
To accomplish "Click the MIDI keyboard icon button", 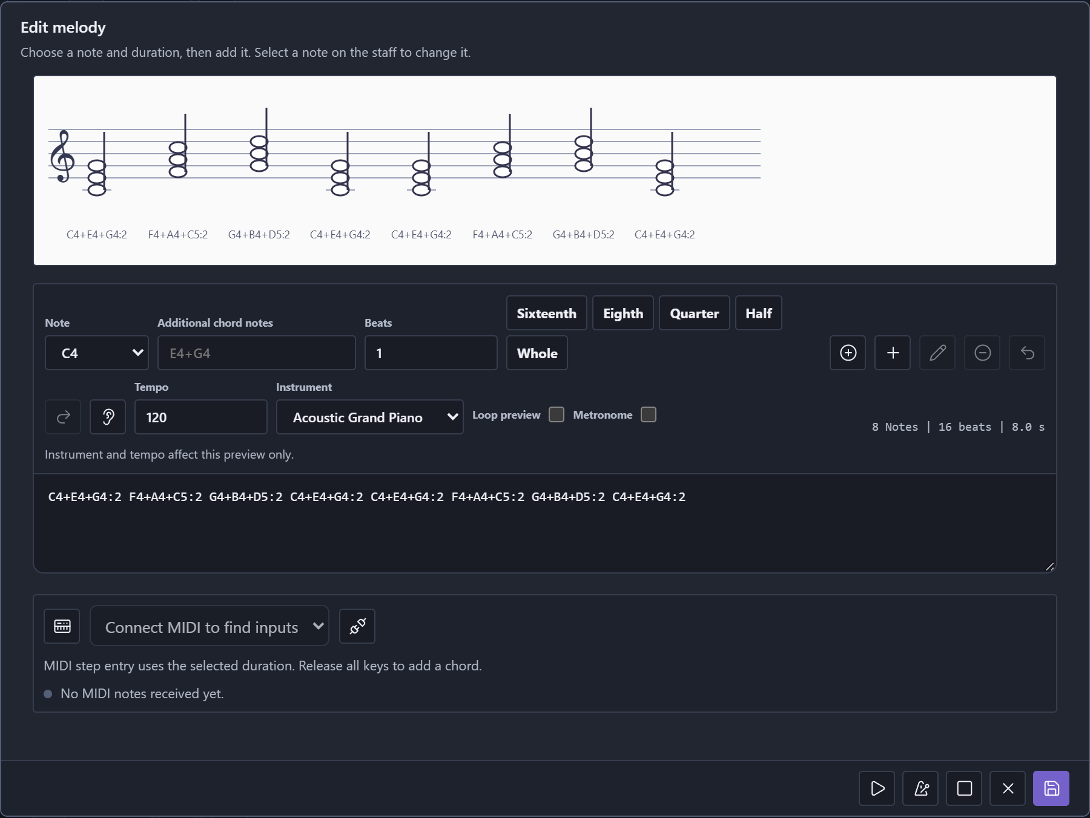I will pos(62,626).
